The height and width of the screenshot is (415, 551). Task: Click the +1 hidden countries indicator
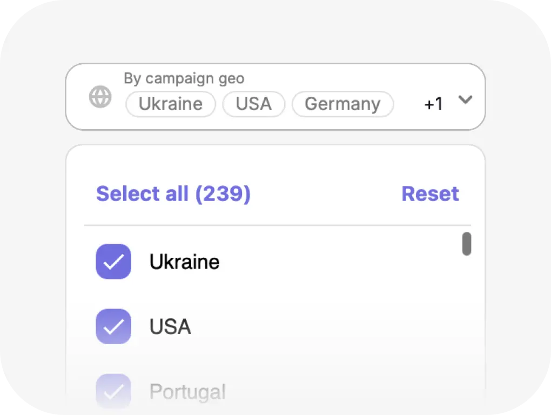(434, 104)
